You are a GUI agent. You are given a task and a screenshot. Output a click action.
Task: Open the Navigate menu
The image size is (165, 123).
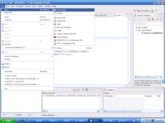(x=20, y=6)
